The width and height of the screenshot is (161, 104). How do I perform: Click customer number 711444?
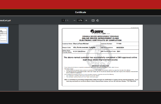pos(119,44)
